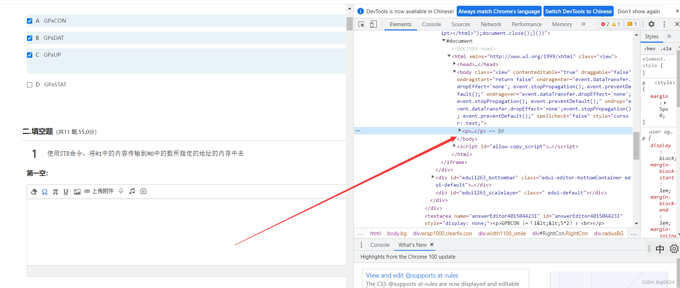Click the Elements panel scroll-down arrow
Screen dimensions: 680x288
click(637, 223)
